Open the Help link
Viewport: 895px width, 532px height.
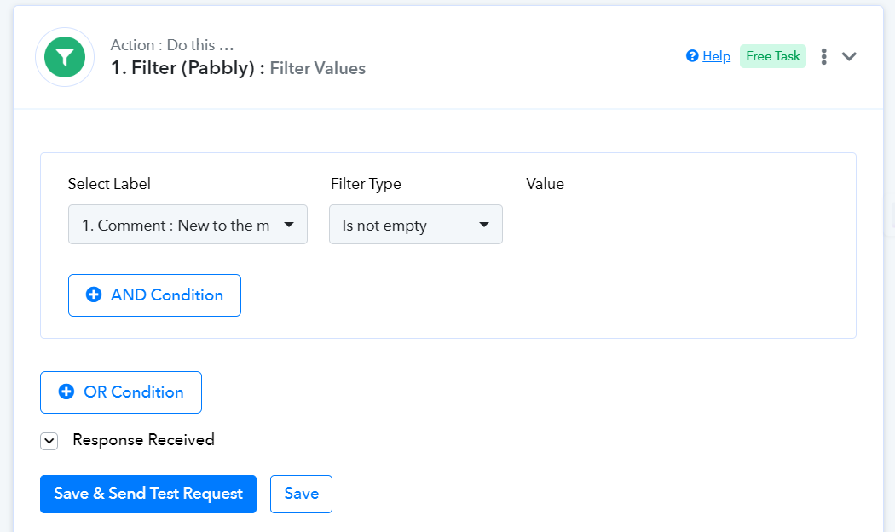pos(716,56)
